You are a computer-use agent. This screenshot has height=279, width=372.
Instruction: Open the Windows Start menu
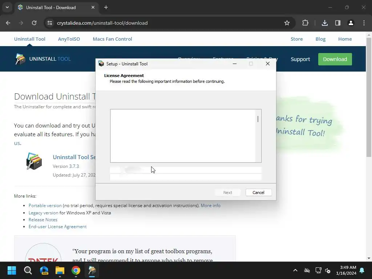[12, 270]
